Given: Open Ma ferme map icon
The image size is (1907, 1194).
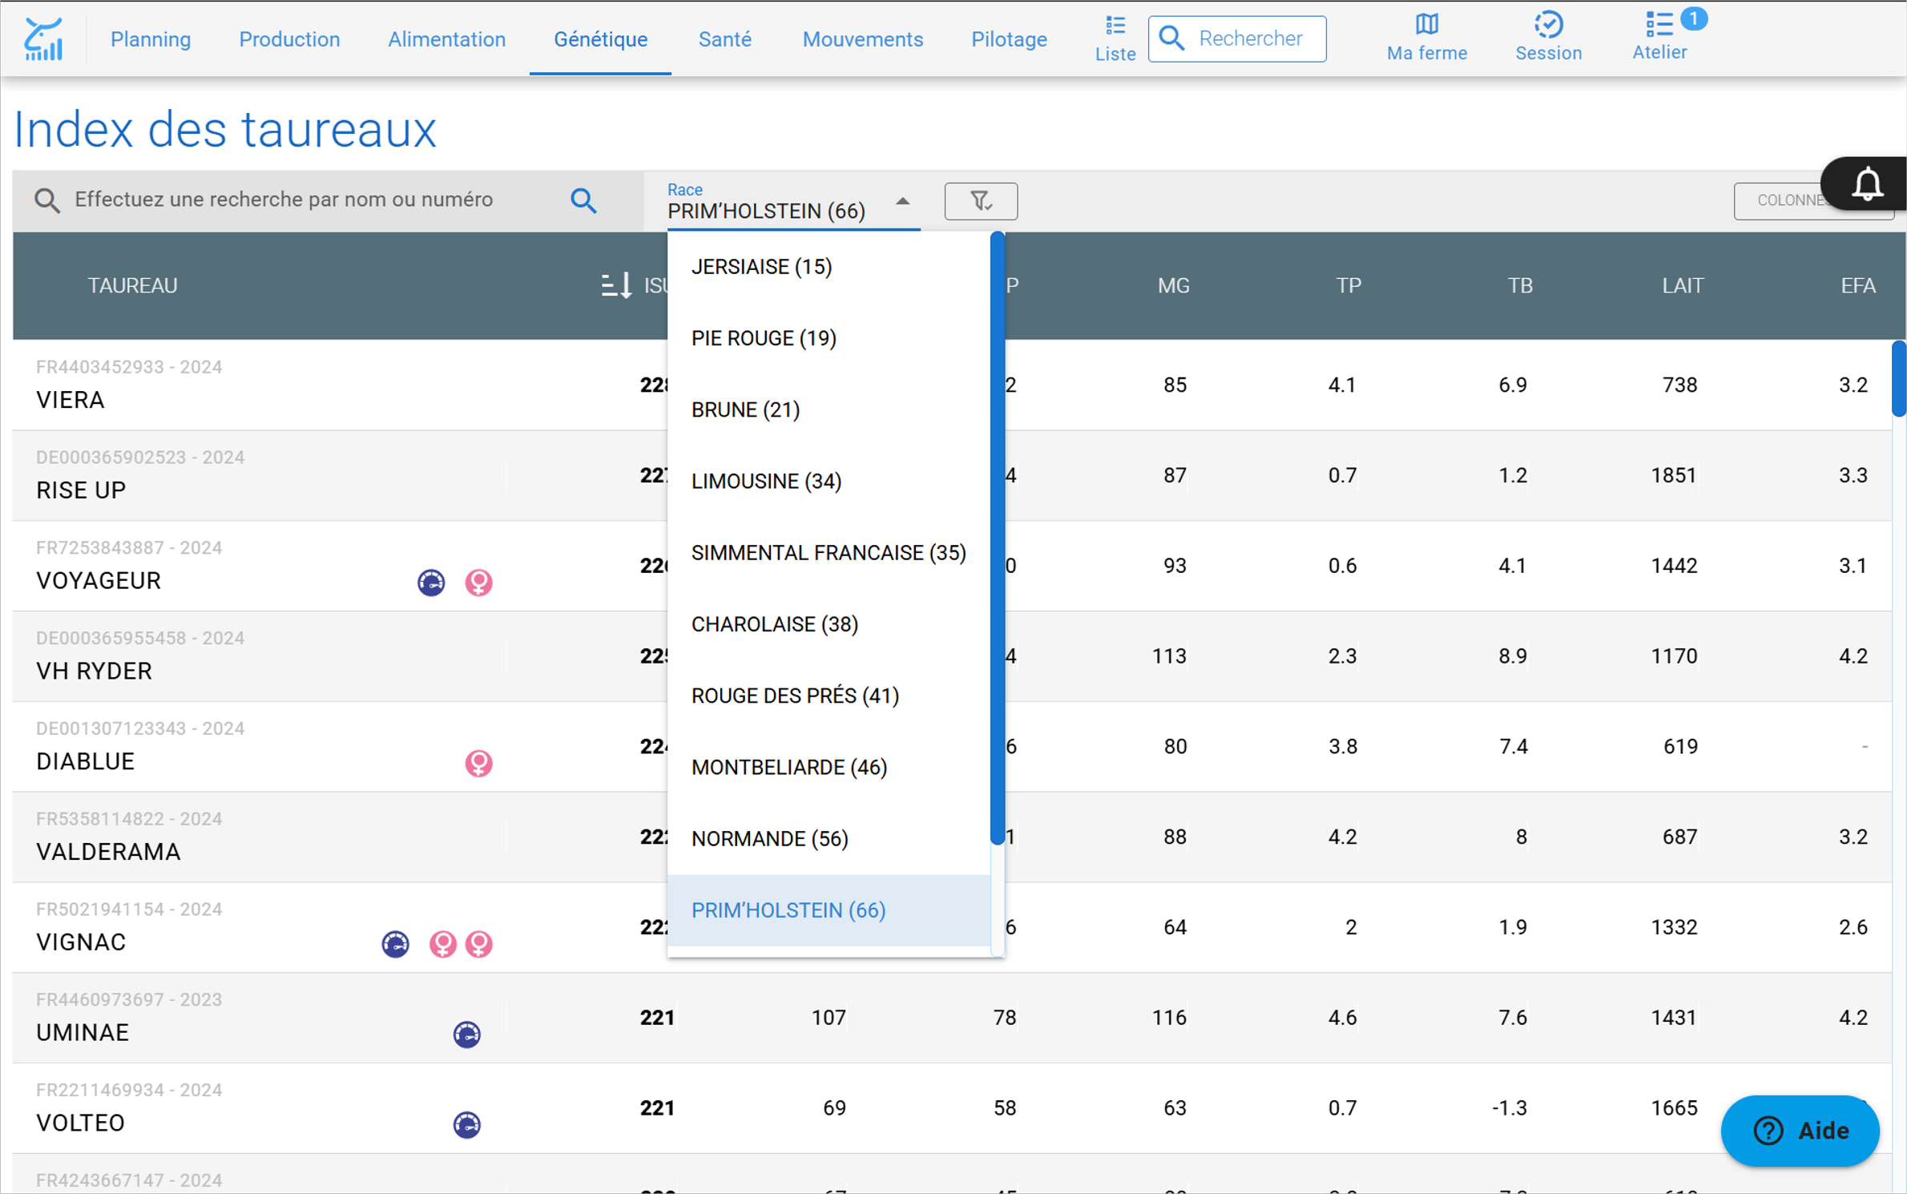Looking at the screenshot, I should tap(1426, 38).
